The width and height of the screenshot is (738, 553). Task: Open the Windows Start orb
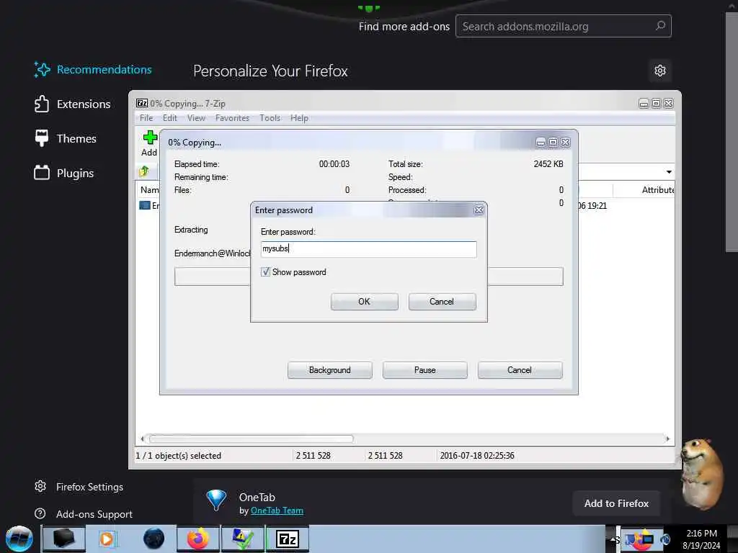point(19,539)
